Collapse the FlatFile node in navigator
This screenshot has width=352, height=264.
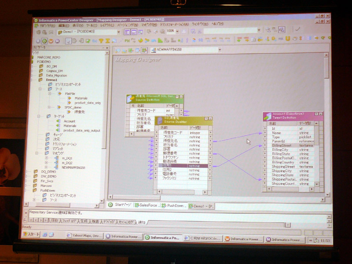click(x=50, y=93)
